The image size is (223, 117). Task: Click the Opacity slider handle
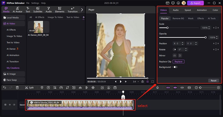point(206,37)
